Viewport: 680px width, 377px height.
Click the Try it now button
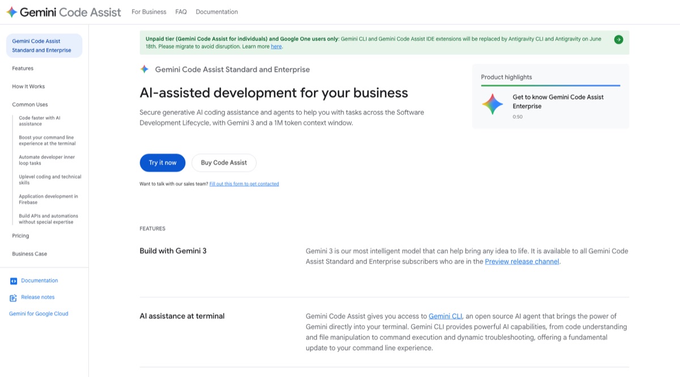click(163, 162)
